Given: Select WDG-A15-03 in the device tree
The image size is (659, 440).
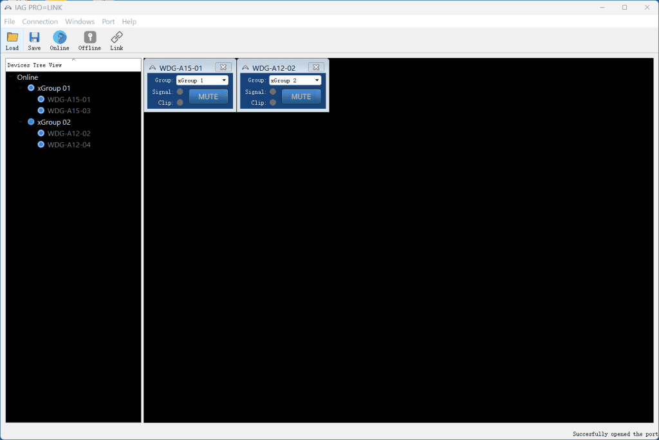Looking at the screenshot, I should tap(69, 111).
